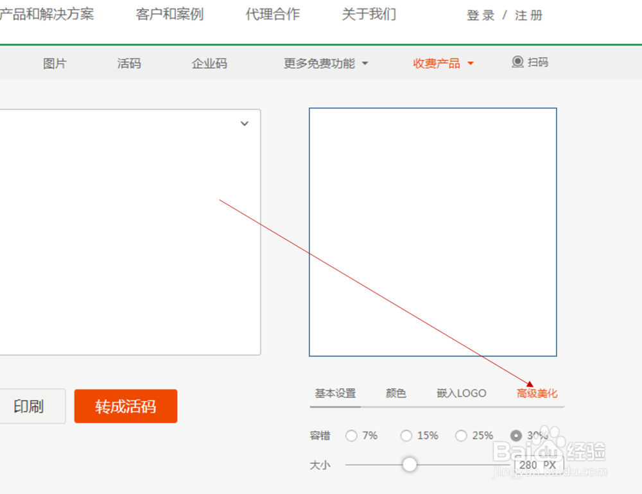Click the 转成活码 button

tap(126, 406)
